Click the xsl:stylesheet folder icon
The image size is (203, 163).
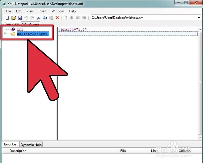pyautogui.click(x=13, y=34)
